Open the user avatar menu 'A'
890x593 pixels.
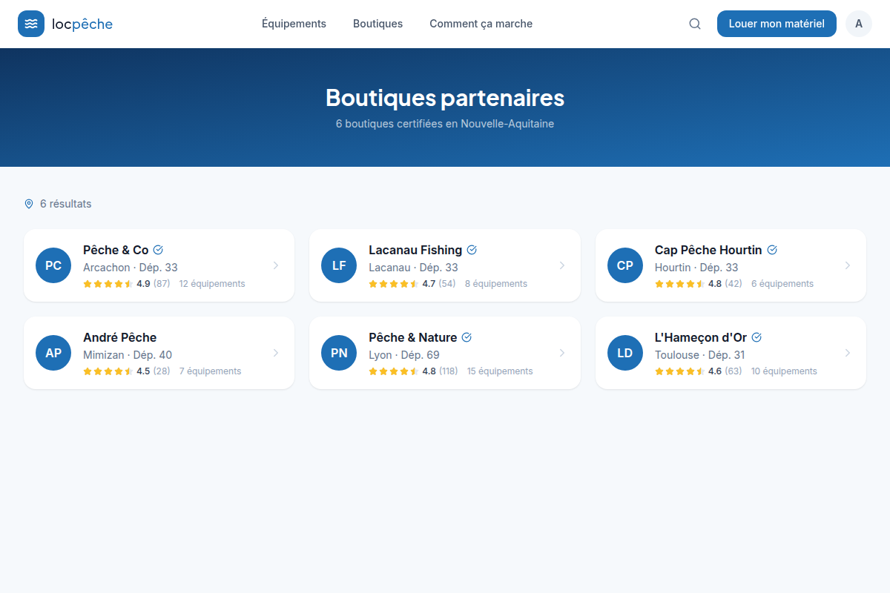pos(859,24)
